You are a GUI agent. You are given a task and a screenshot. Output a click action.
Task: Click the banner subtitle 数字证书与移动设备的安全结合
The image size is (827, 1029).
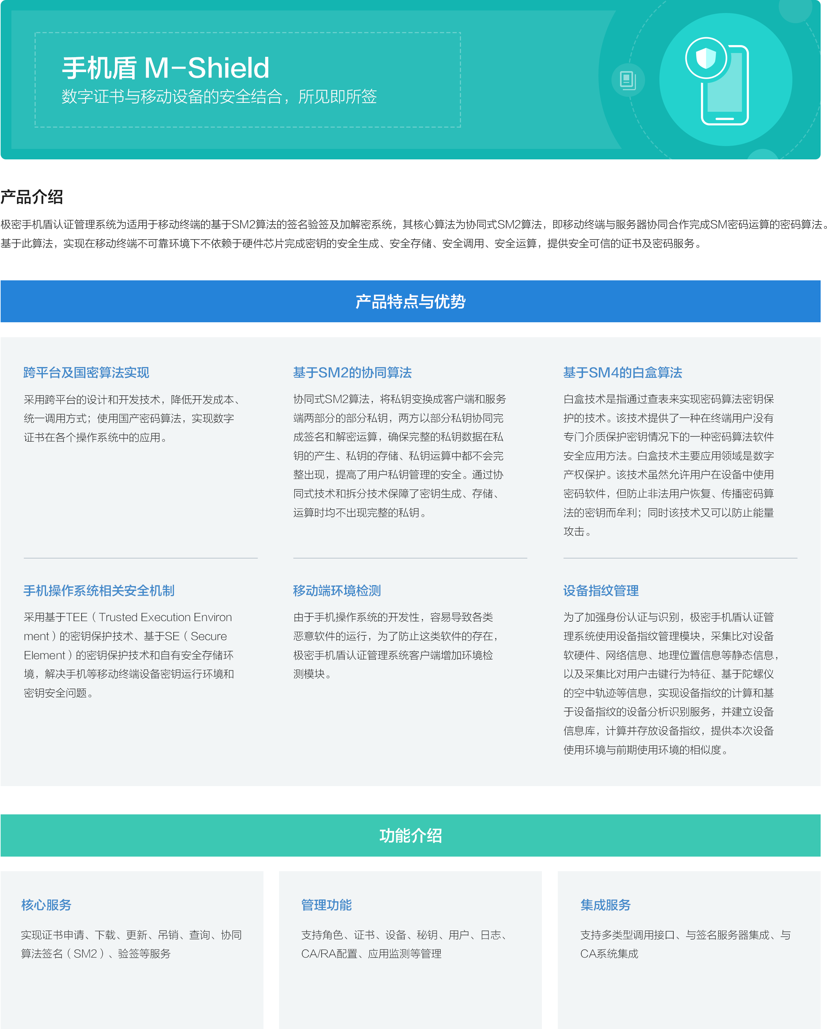pos(219,97)
